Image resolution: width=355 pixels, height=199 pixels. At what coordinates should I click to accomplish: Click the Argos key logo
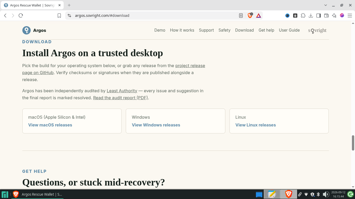click(27, 30)
